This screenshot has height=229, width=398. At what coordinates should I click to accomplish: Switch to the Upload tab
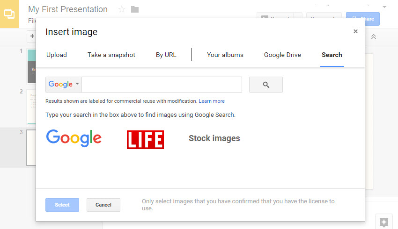pos(57,55)
